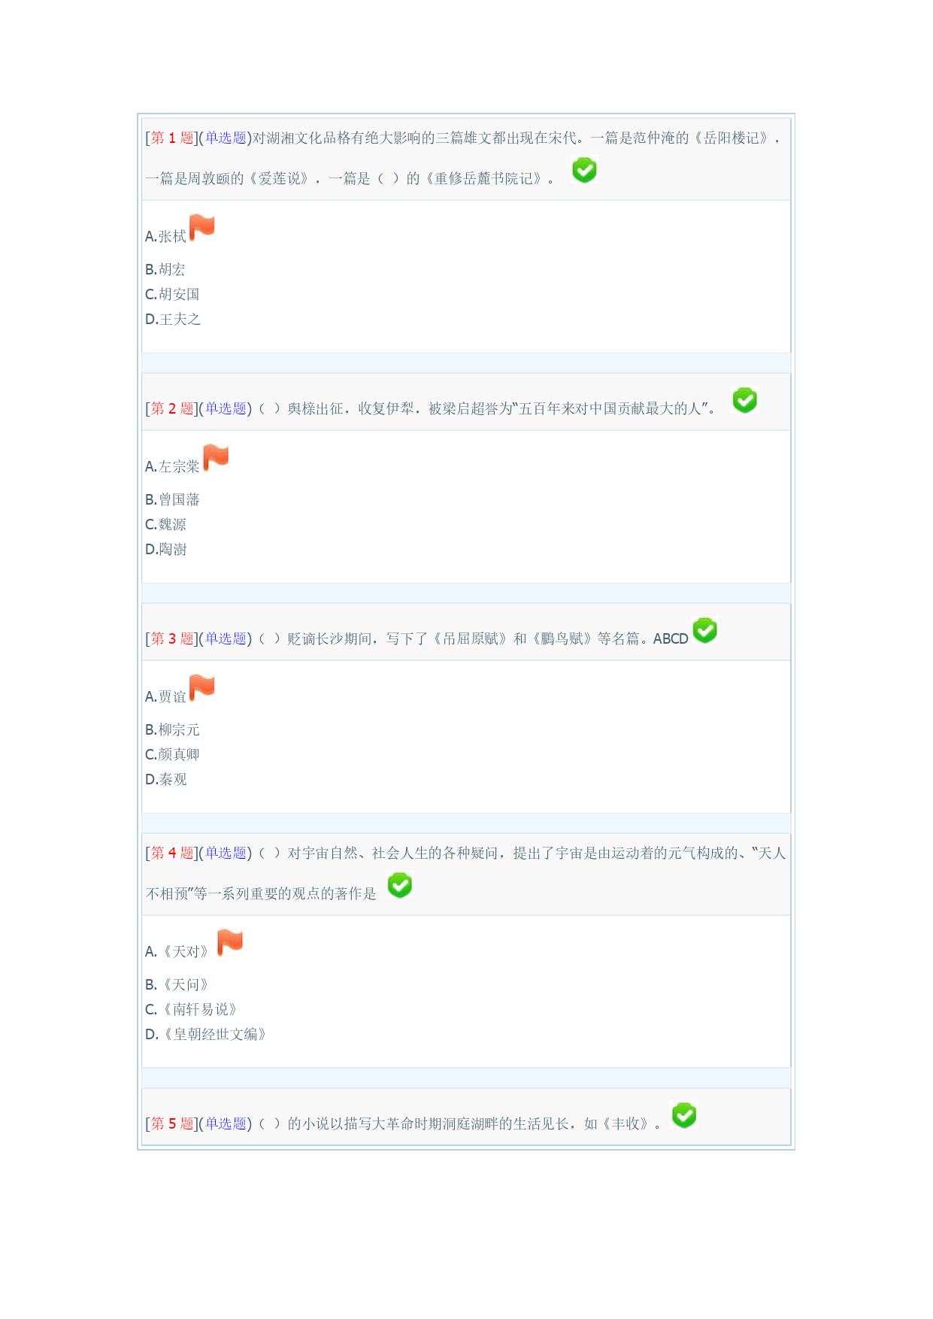The image size is (933, 1319).
Task: Click the orange flag beside 左宗棠
Action: (216, 457)
